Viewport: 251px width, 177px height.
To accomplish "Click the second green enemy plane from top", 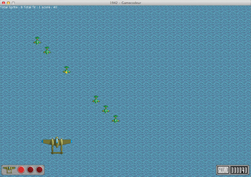I will click(x=47, y=51).
